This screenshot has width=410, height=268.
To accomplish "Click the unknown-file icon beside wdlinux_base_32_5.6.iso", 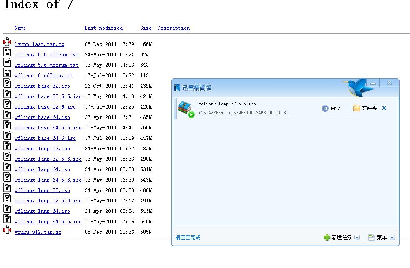I will pyautogui.click(x=7, y=94).
